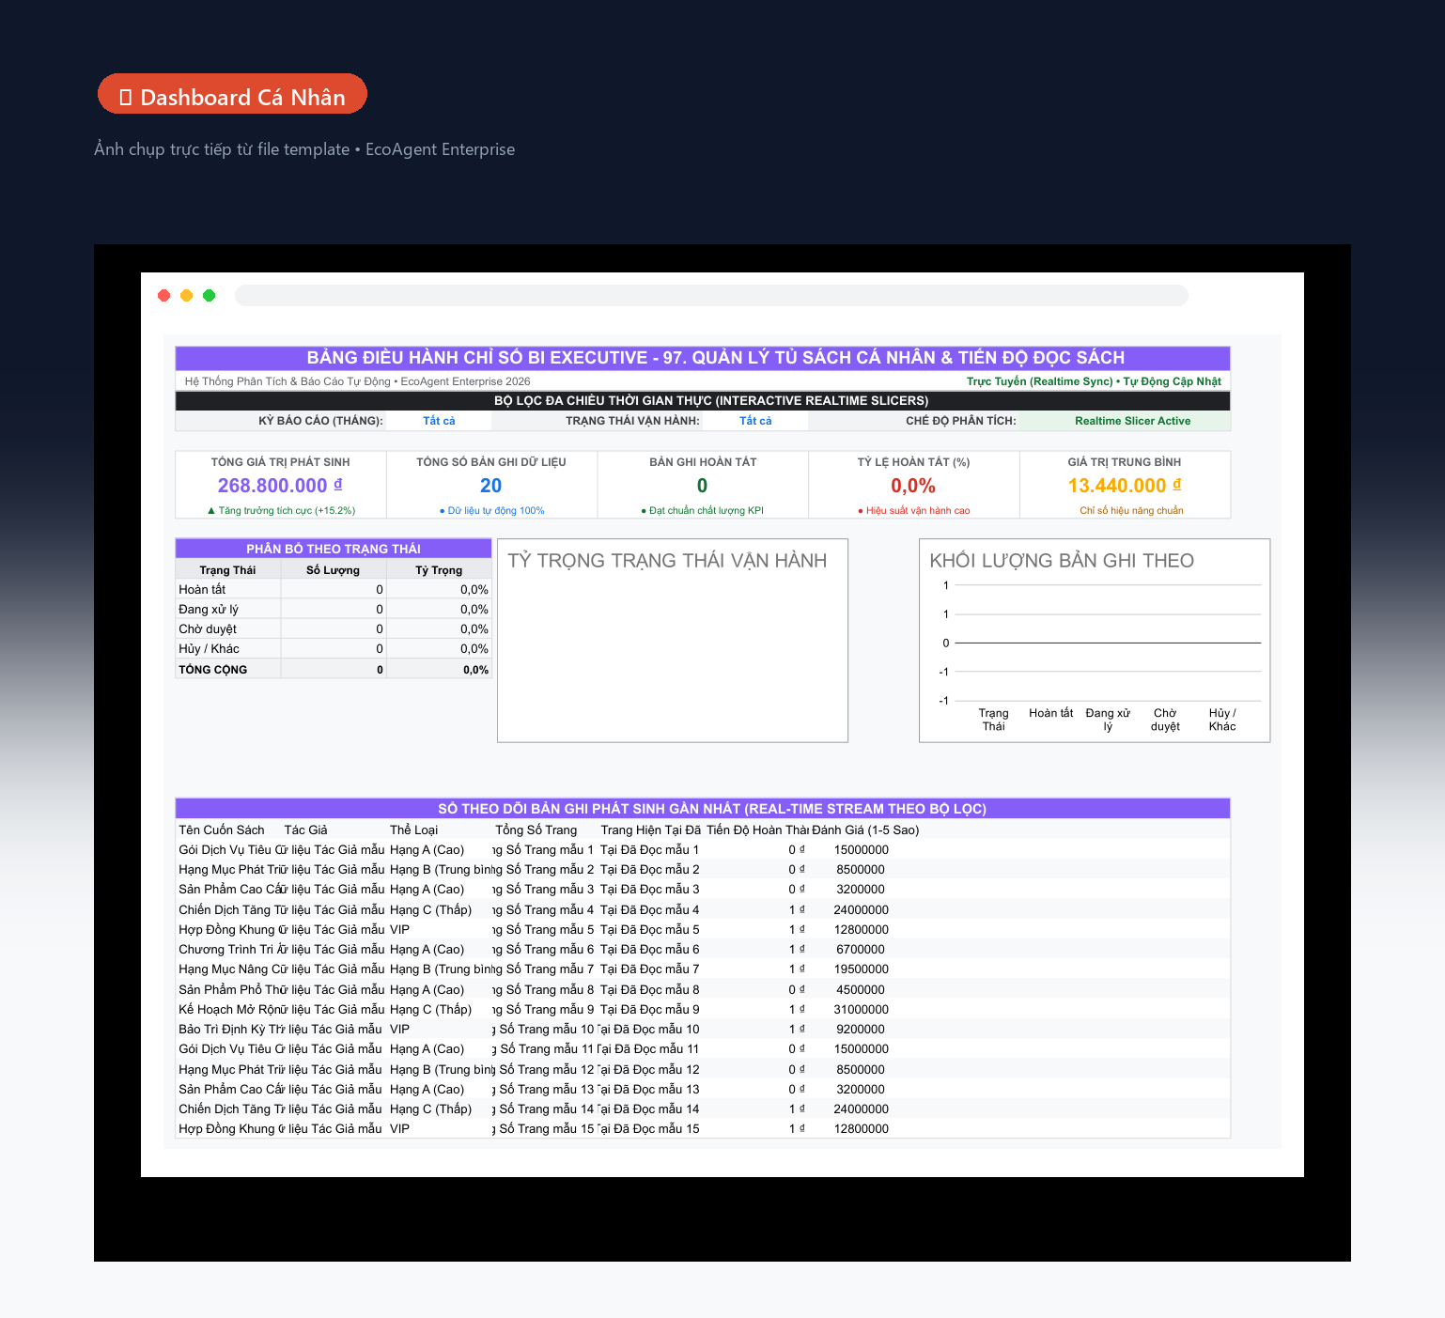Screen dimensions: 1445x1318
Task: Select the 'Gói Dịch Vụ Tiêu' first row
Action: pyautogui.click(x=703, y=850)
